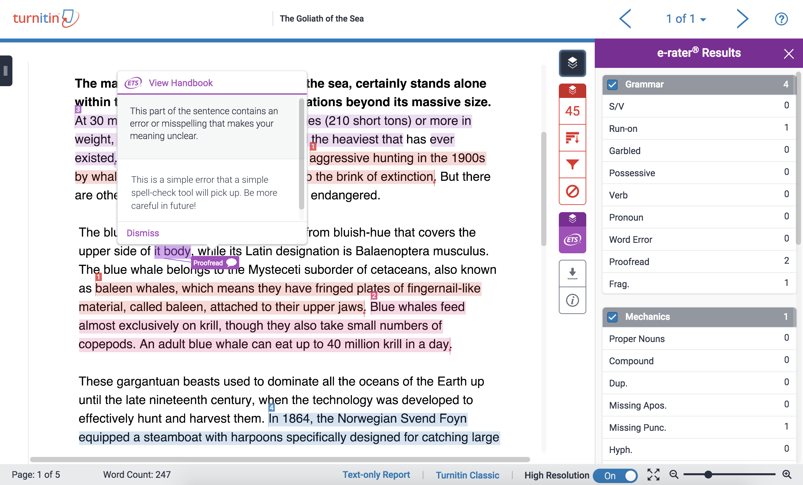Toggle High Resolution switch off
Viewport: 803px width, 485px height.
(615, 476)
